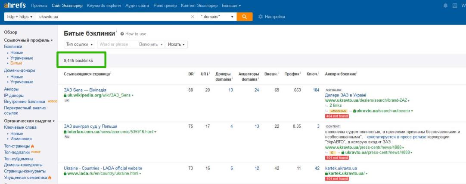Click the flame icon next to Топ-страницы
Screen dimensions: 466x184
click(x=32, y=146)
